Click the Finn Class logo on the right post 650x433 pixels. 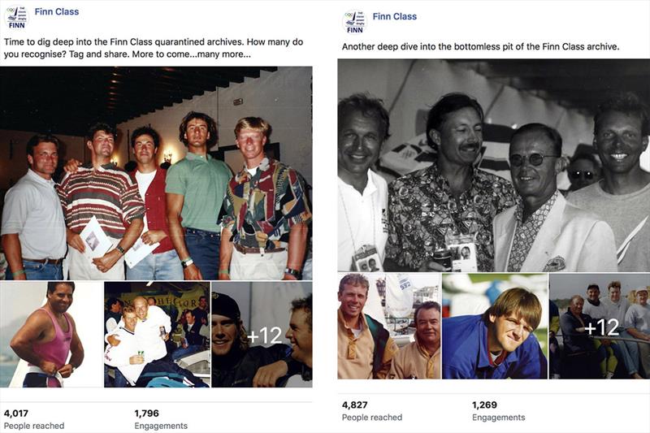pos(354,21)
